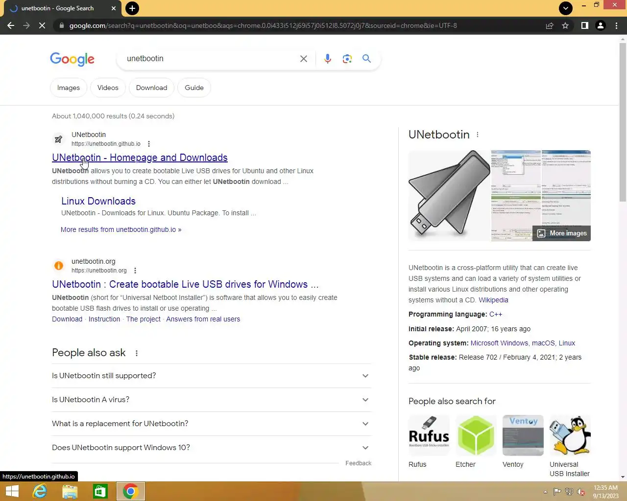
Task: Open the Chrome three-dot menu
Action: 616,25
